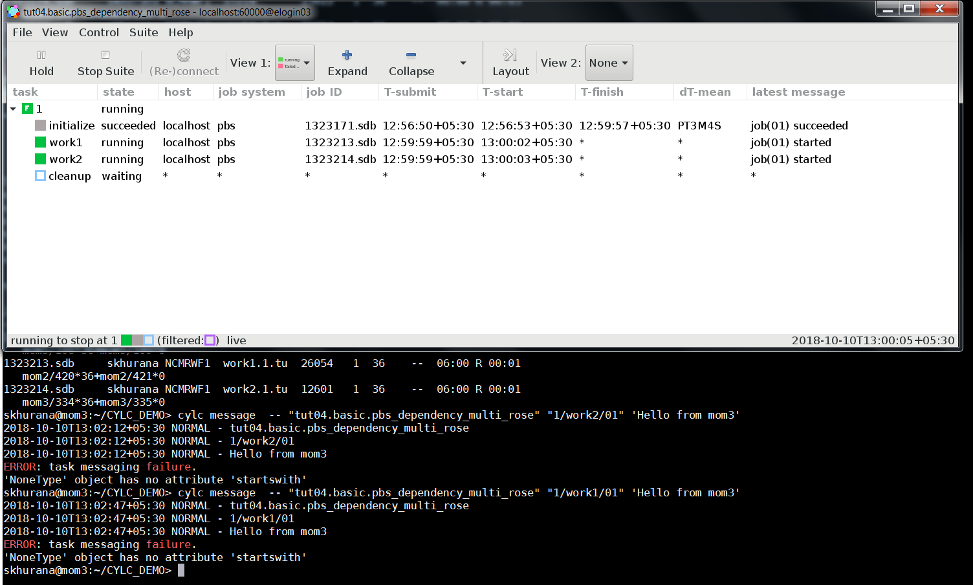Click job ID 1323213.sdb in table
973x585 pixels.
pyautogui.click(x=340, y=142)
